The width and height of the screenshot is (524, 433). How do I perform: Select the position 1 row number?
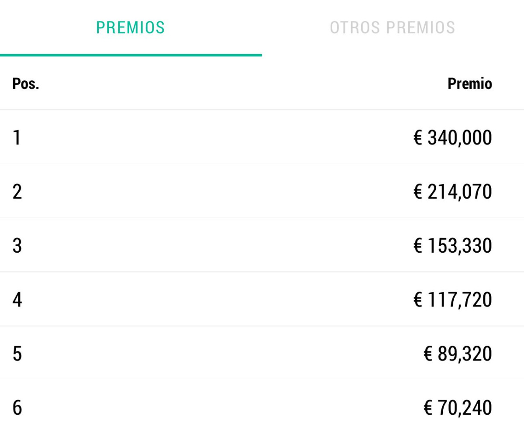coord(17,138)
